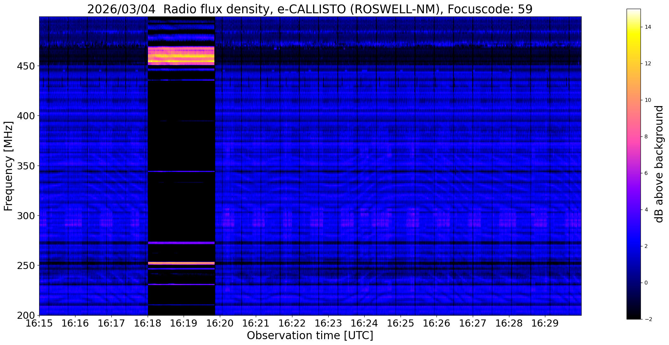The height and width of the screenshot is (345, 669).
Task: Click the colorbar tick label 10
Action: click(648, 100)
